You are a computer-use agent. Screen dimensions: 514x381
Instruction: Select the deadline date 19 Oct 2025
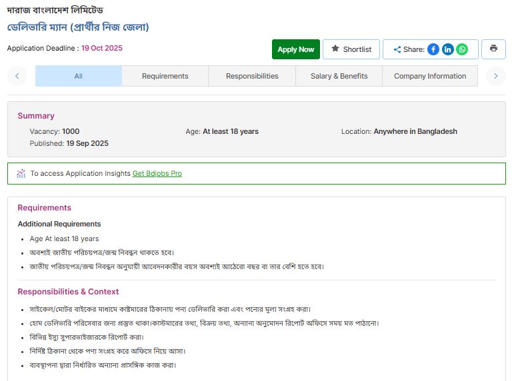coord(102,48)
